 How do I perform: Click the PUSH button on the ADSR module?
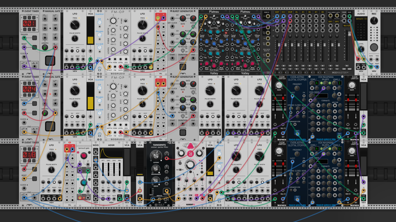click(x=103, y=199)
